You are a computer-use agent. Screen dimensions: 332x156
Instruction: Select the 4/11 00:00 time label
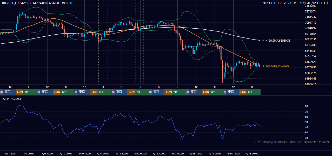[x=103, y=153]
